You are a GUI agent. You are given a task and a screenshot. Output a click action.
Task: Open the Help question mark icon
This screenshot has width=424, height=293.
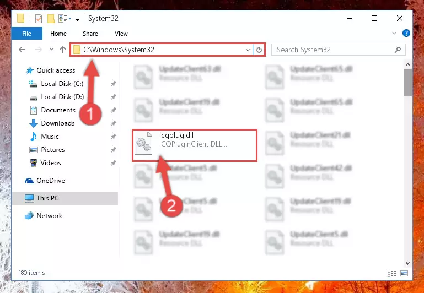click(406, 33)
